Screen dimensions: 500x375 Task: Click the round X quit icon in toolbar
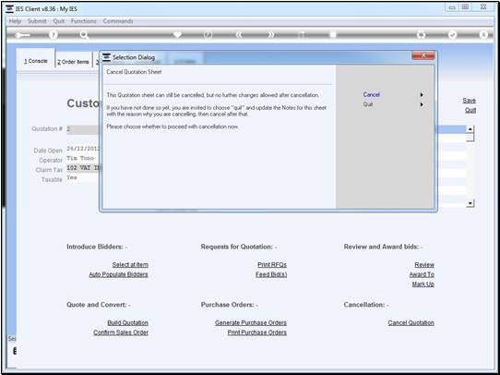(x=483, y=35)
